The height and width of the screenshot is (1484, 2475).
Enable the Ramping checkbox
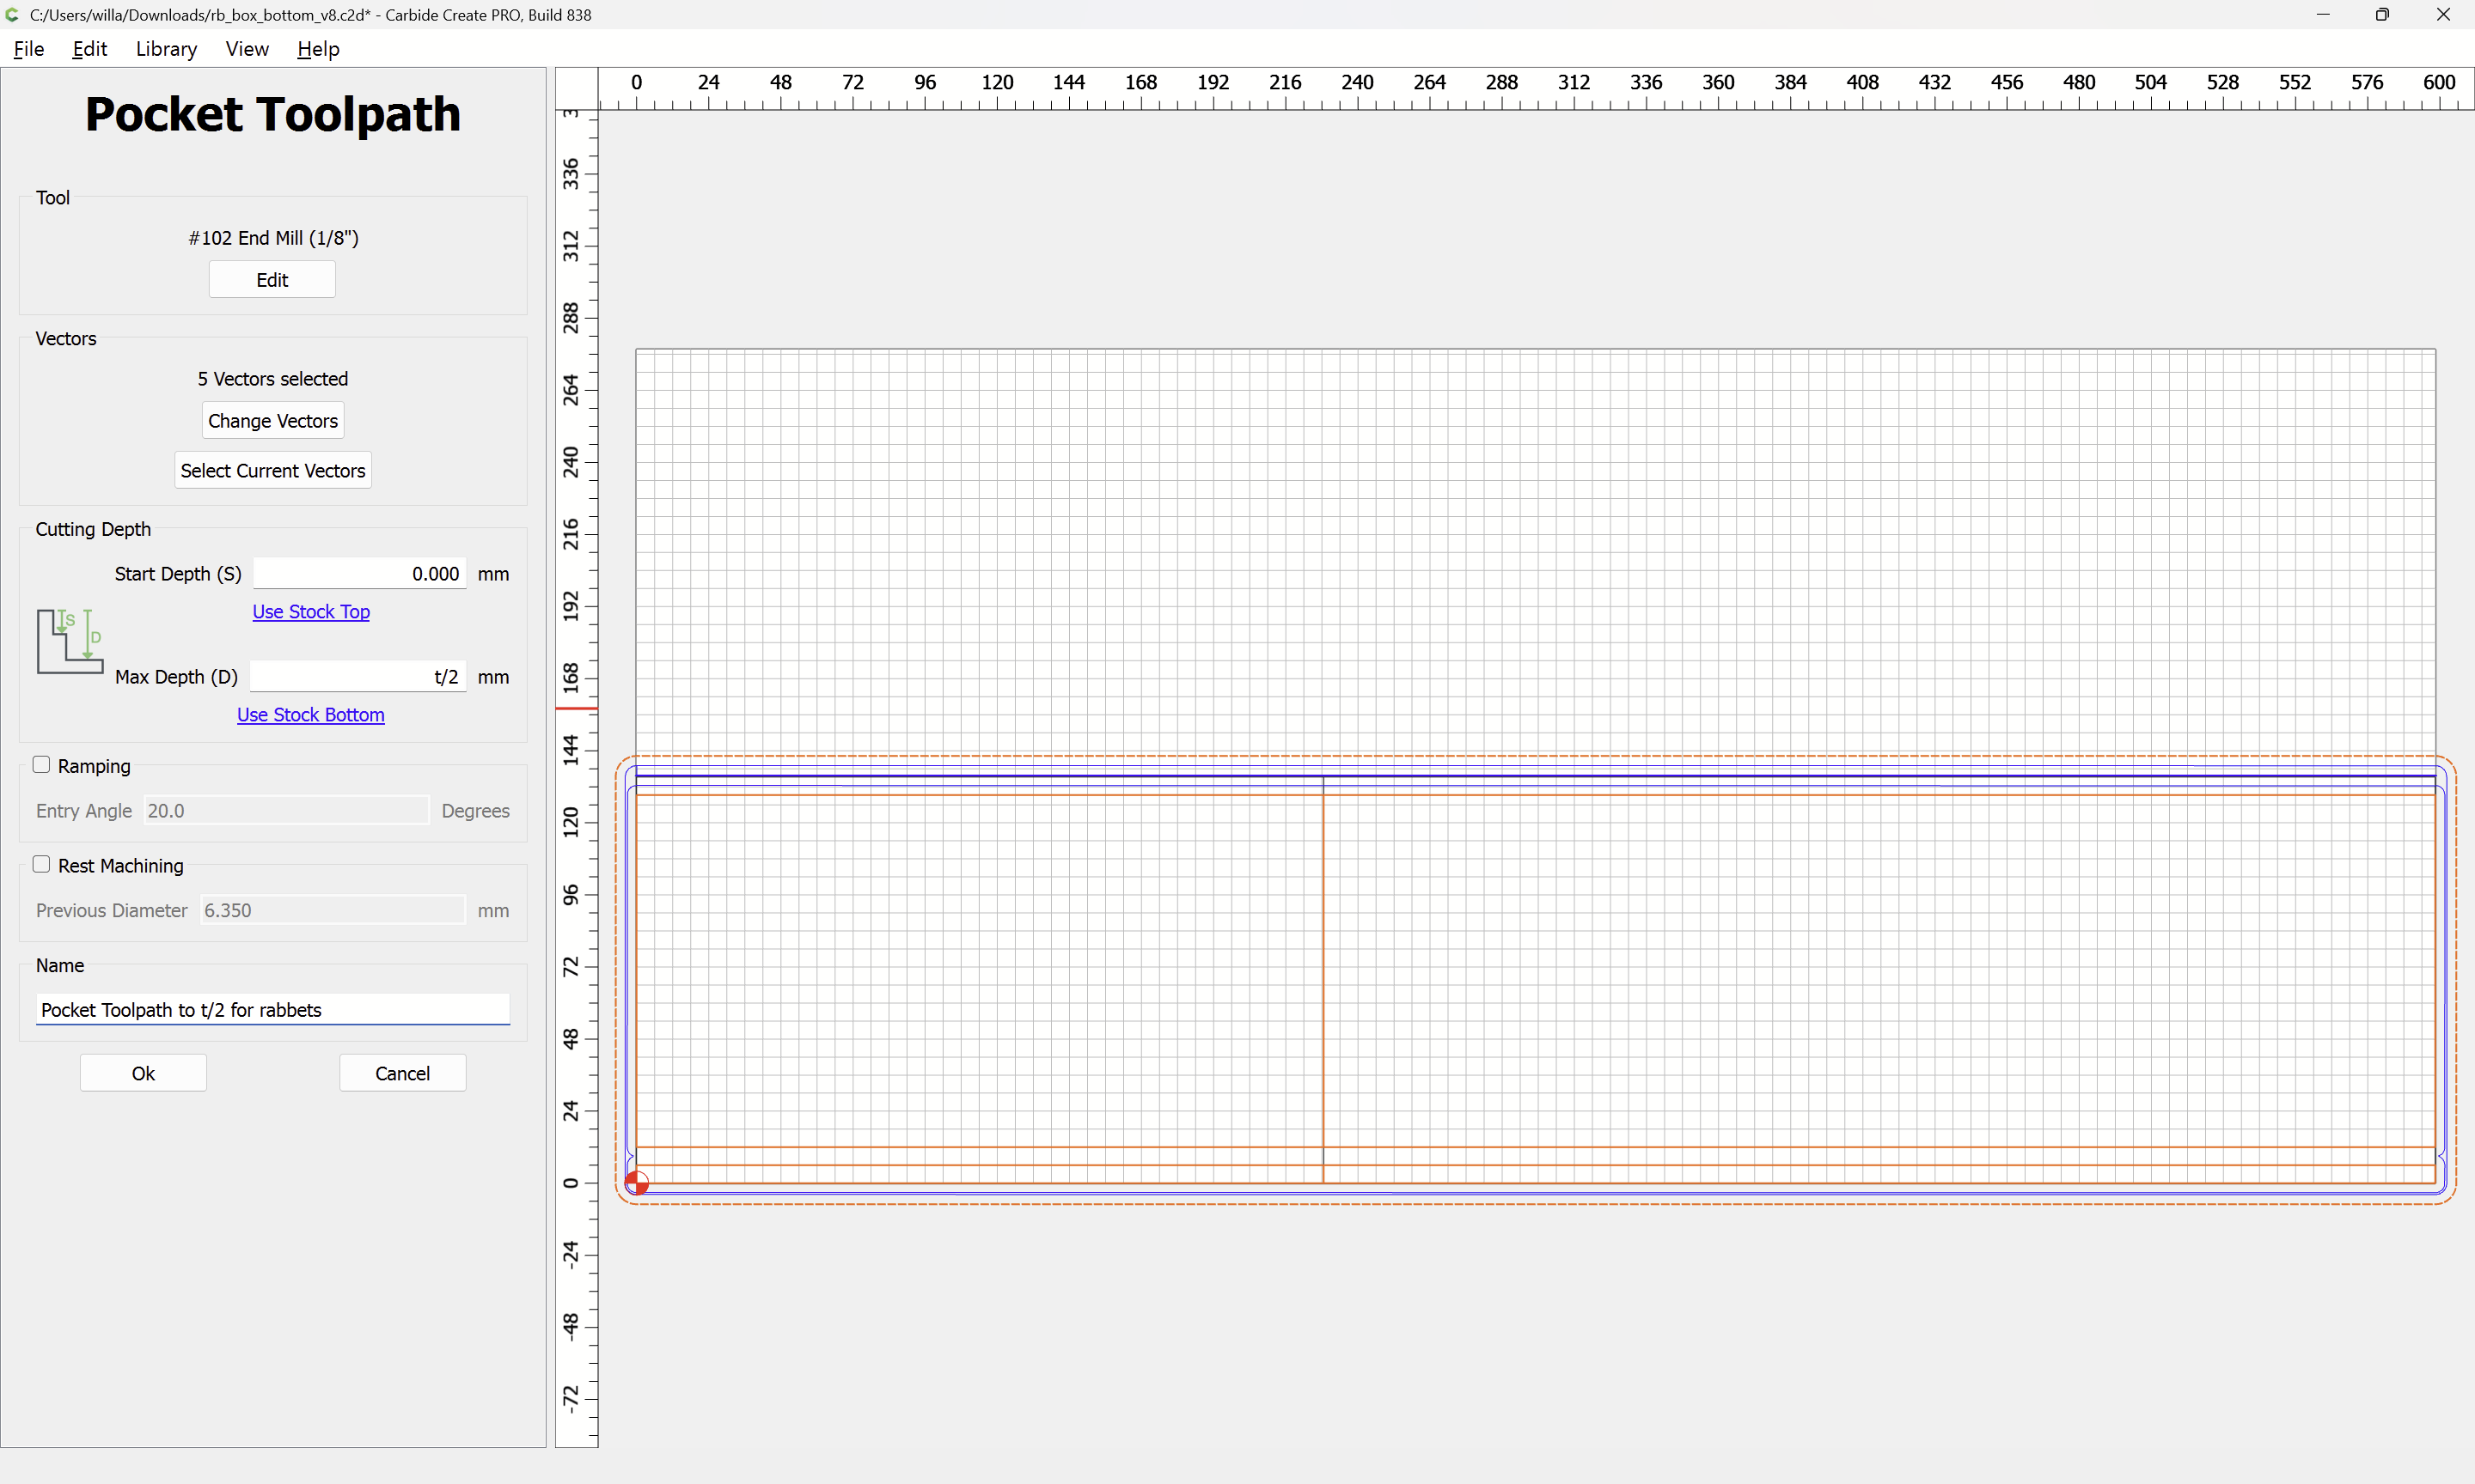[41, 765]
